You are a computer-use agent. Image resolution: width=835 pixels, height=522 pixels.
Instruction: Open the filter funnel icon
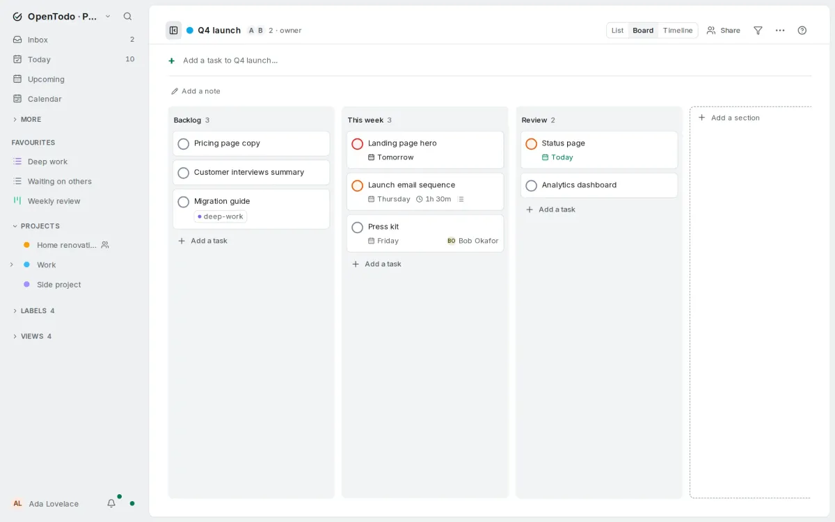tap(758, 30)
